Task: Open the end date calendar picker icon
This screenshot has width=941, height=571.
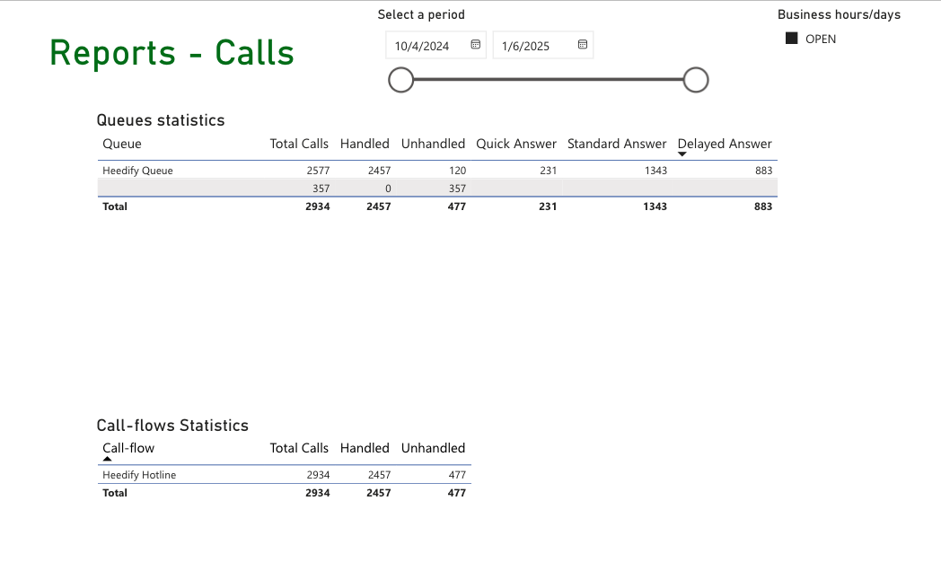Action: (x=583, y=45)
